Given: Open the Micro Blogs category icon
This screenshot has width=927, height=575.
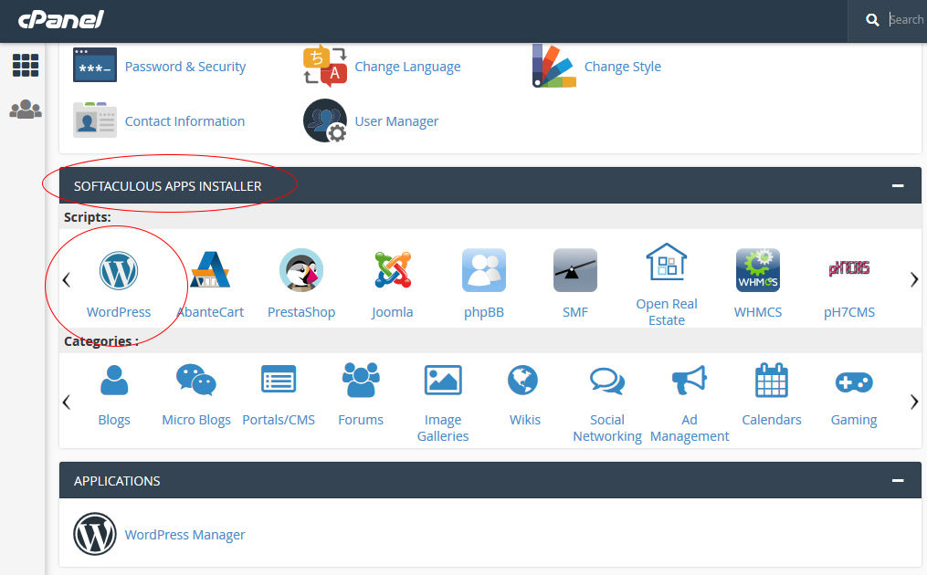Looking at the screenshot, I should [196, 380].
